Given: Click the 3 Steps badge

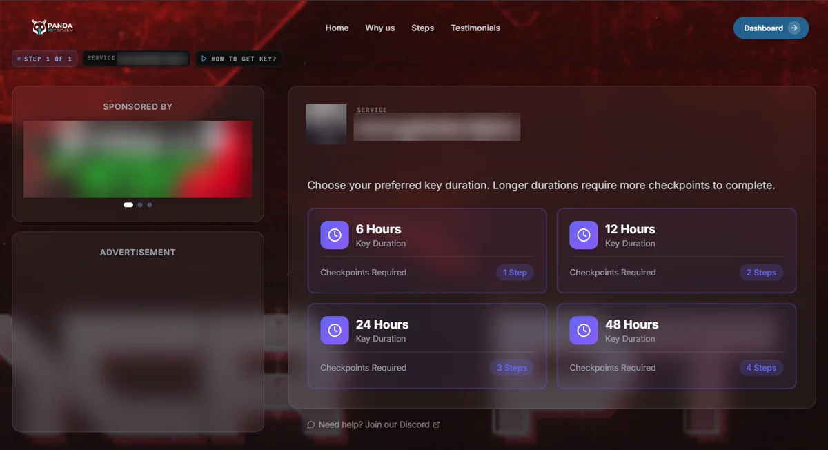Looking at the screenshot, I should tap(512, 368).
